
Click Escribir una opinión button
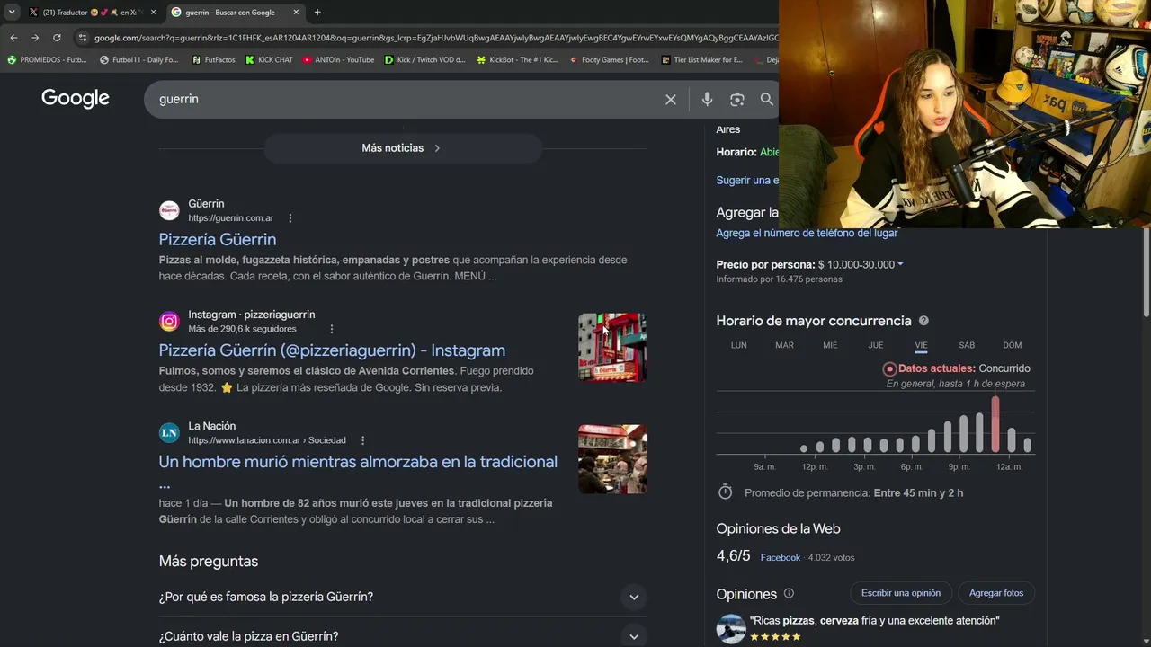900,593
